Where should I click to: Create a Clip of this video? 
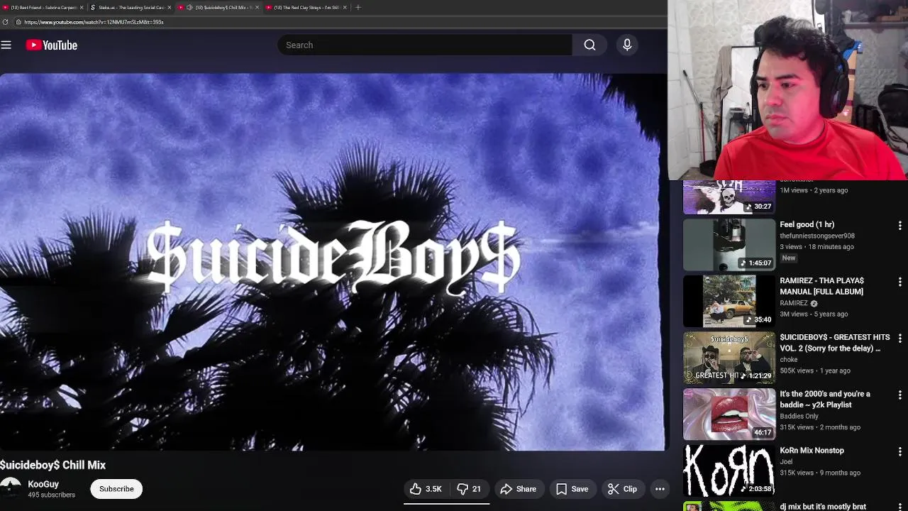point(623,489)
